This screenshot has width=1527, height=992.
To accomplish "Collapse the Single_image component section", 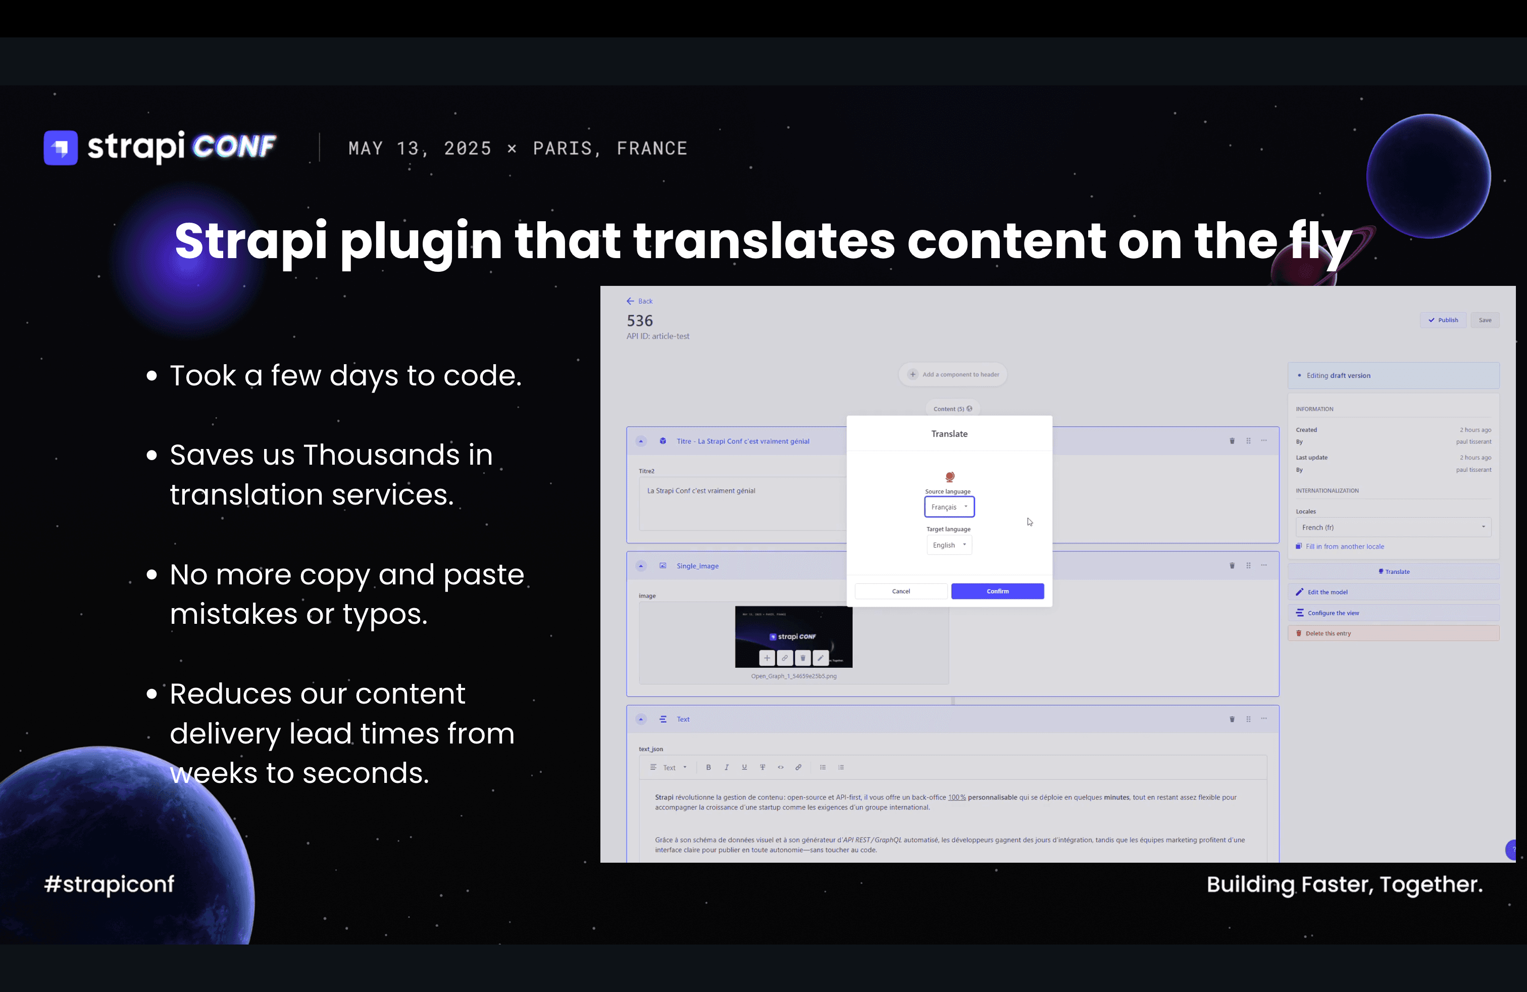I will click(x=641, y=566).
